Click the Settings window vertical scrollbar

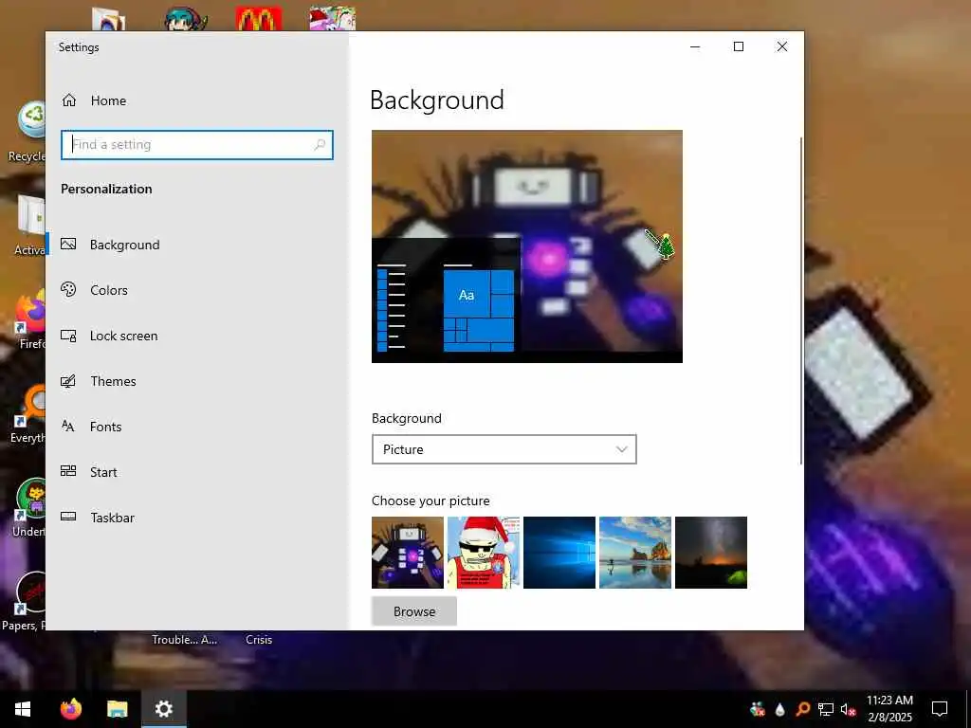[x=800, y=300]
